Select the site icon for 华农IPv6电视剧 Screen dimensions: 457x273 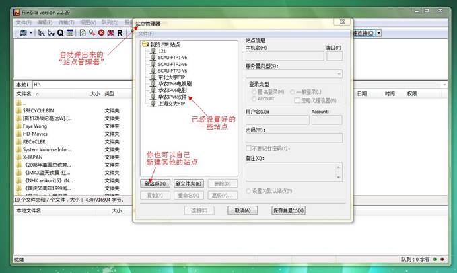[x=153, y=84]
